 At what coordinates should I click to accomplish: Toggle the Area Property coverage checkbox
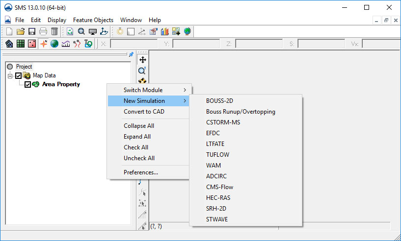[x=28, y=84]
